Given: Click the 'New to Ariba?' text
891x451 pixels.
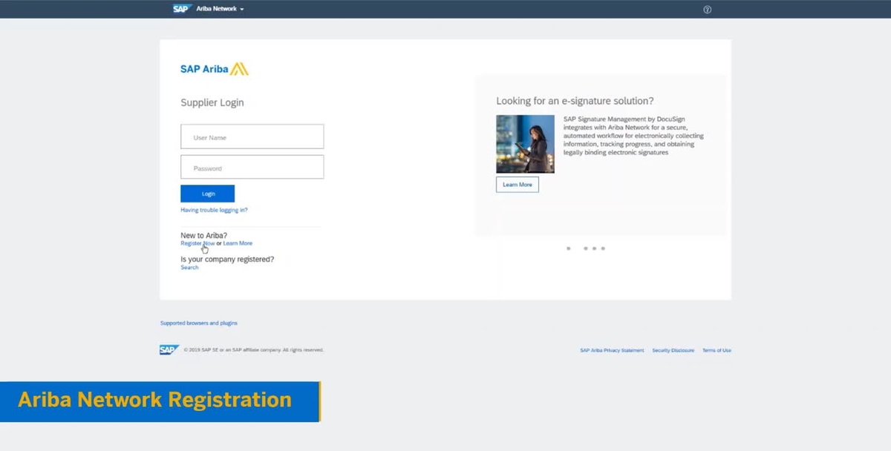Looking at the screenshot, I should pos(204,235).
